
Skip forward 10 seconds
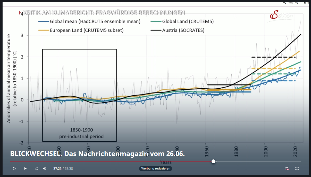point(36,168)
